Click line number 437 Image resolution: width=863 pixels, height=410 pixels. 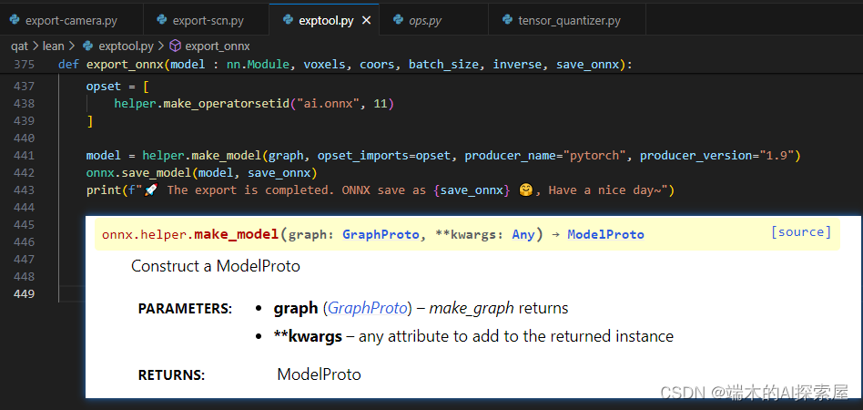click(x=25, y=87)
